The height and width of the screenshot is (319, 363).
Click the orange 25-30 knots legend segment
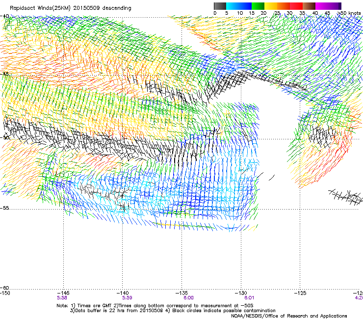point(284,6)
